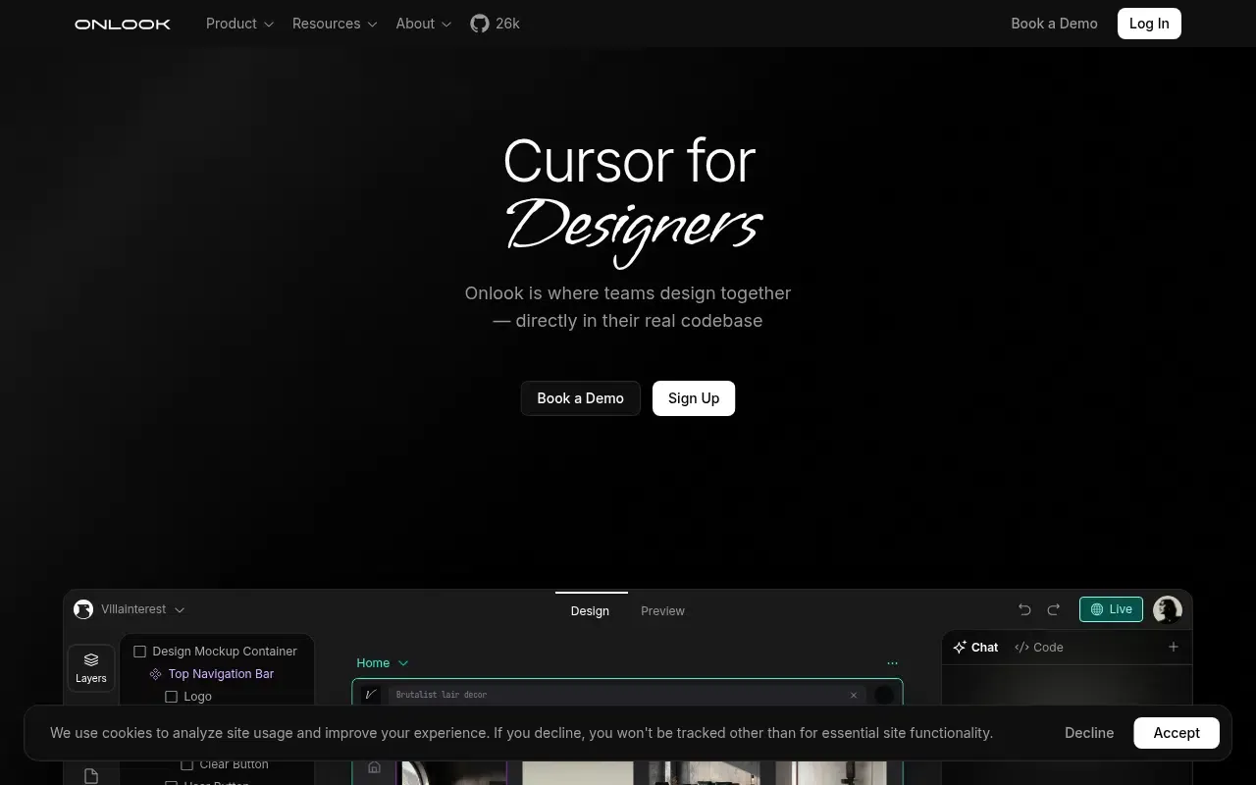The width and height of the screenshot is (1256, 785).
Task: Open the Layers panel icon
Action: coord(91,667)
